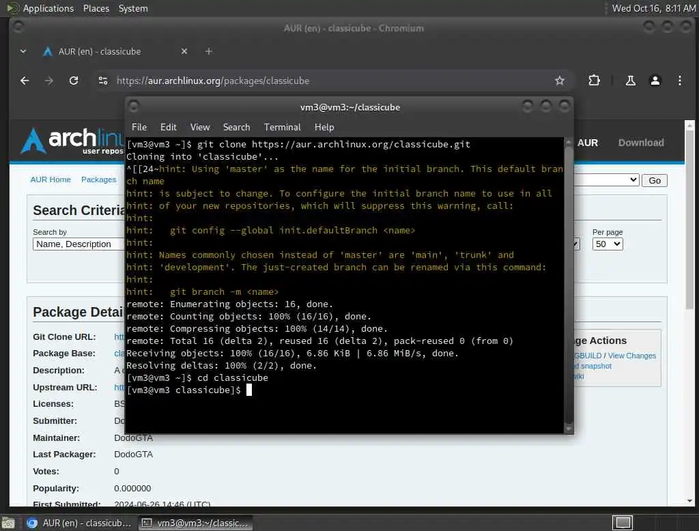This screenshot has width=699, height=531.
Task: Click the DodoGTA Last Packager value
Action: pyautogui.click(x=133, y=455)
